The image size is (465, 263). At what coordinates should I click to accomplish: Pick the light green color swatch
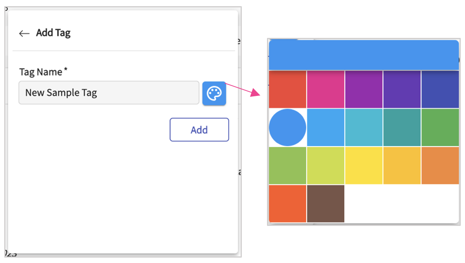click(288, 166)
